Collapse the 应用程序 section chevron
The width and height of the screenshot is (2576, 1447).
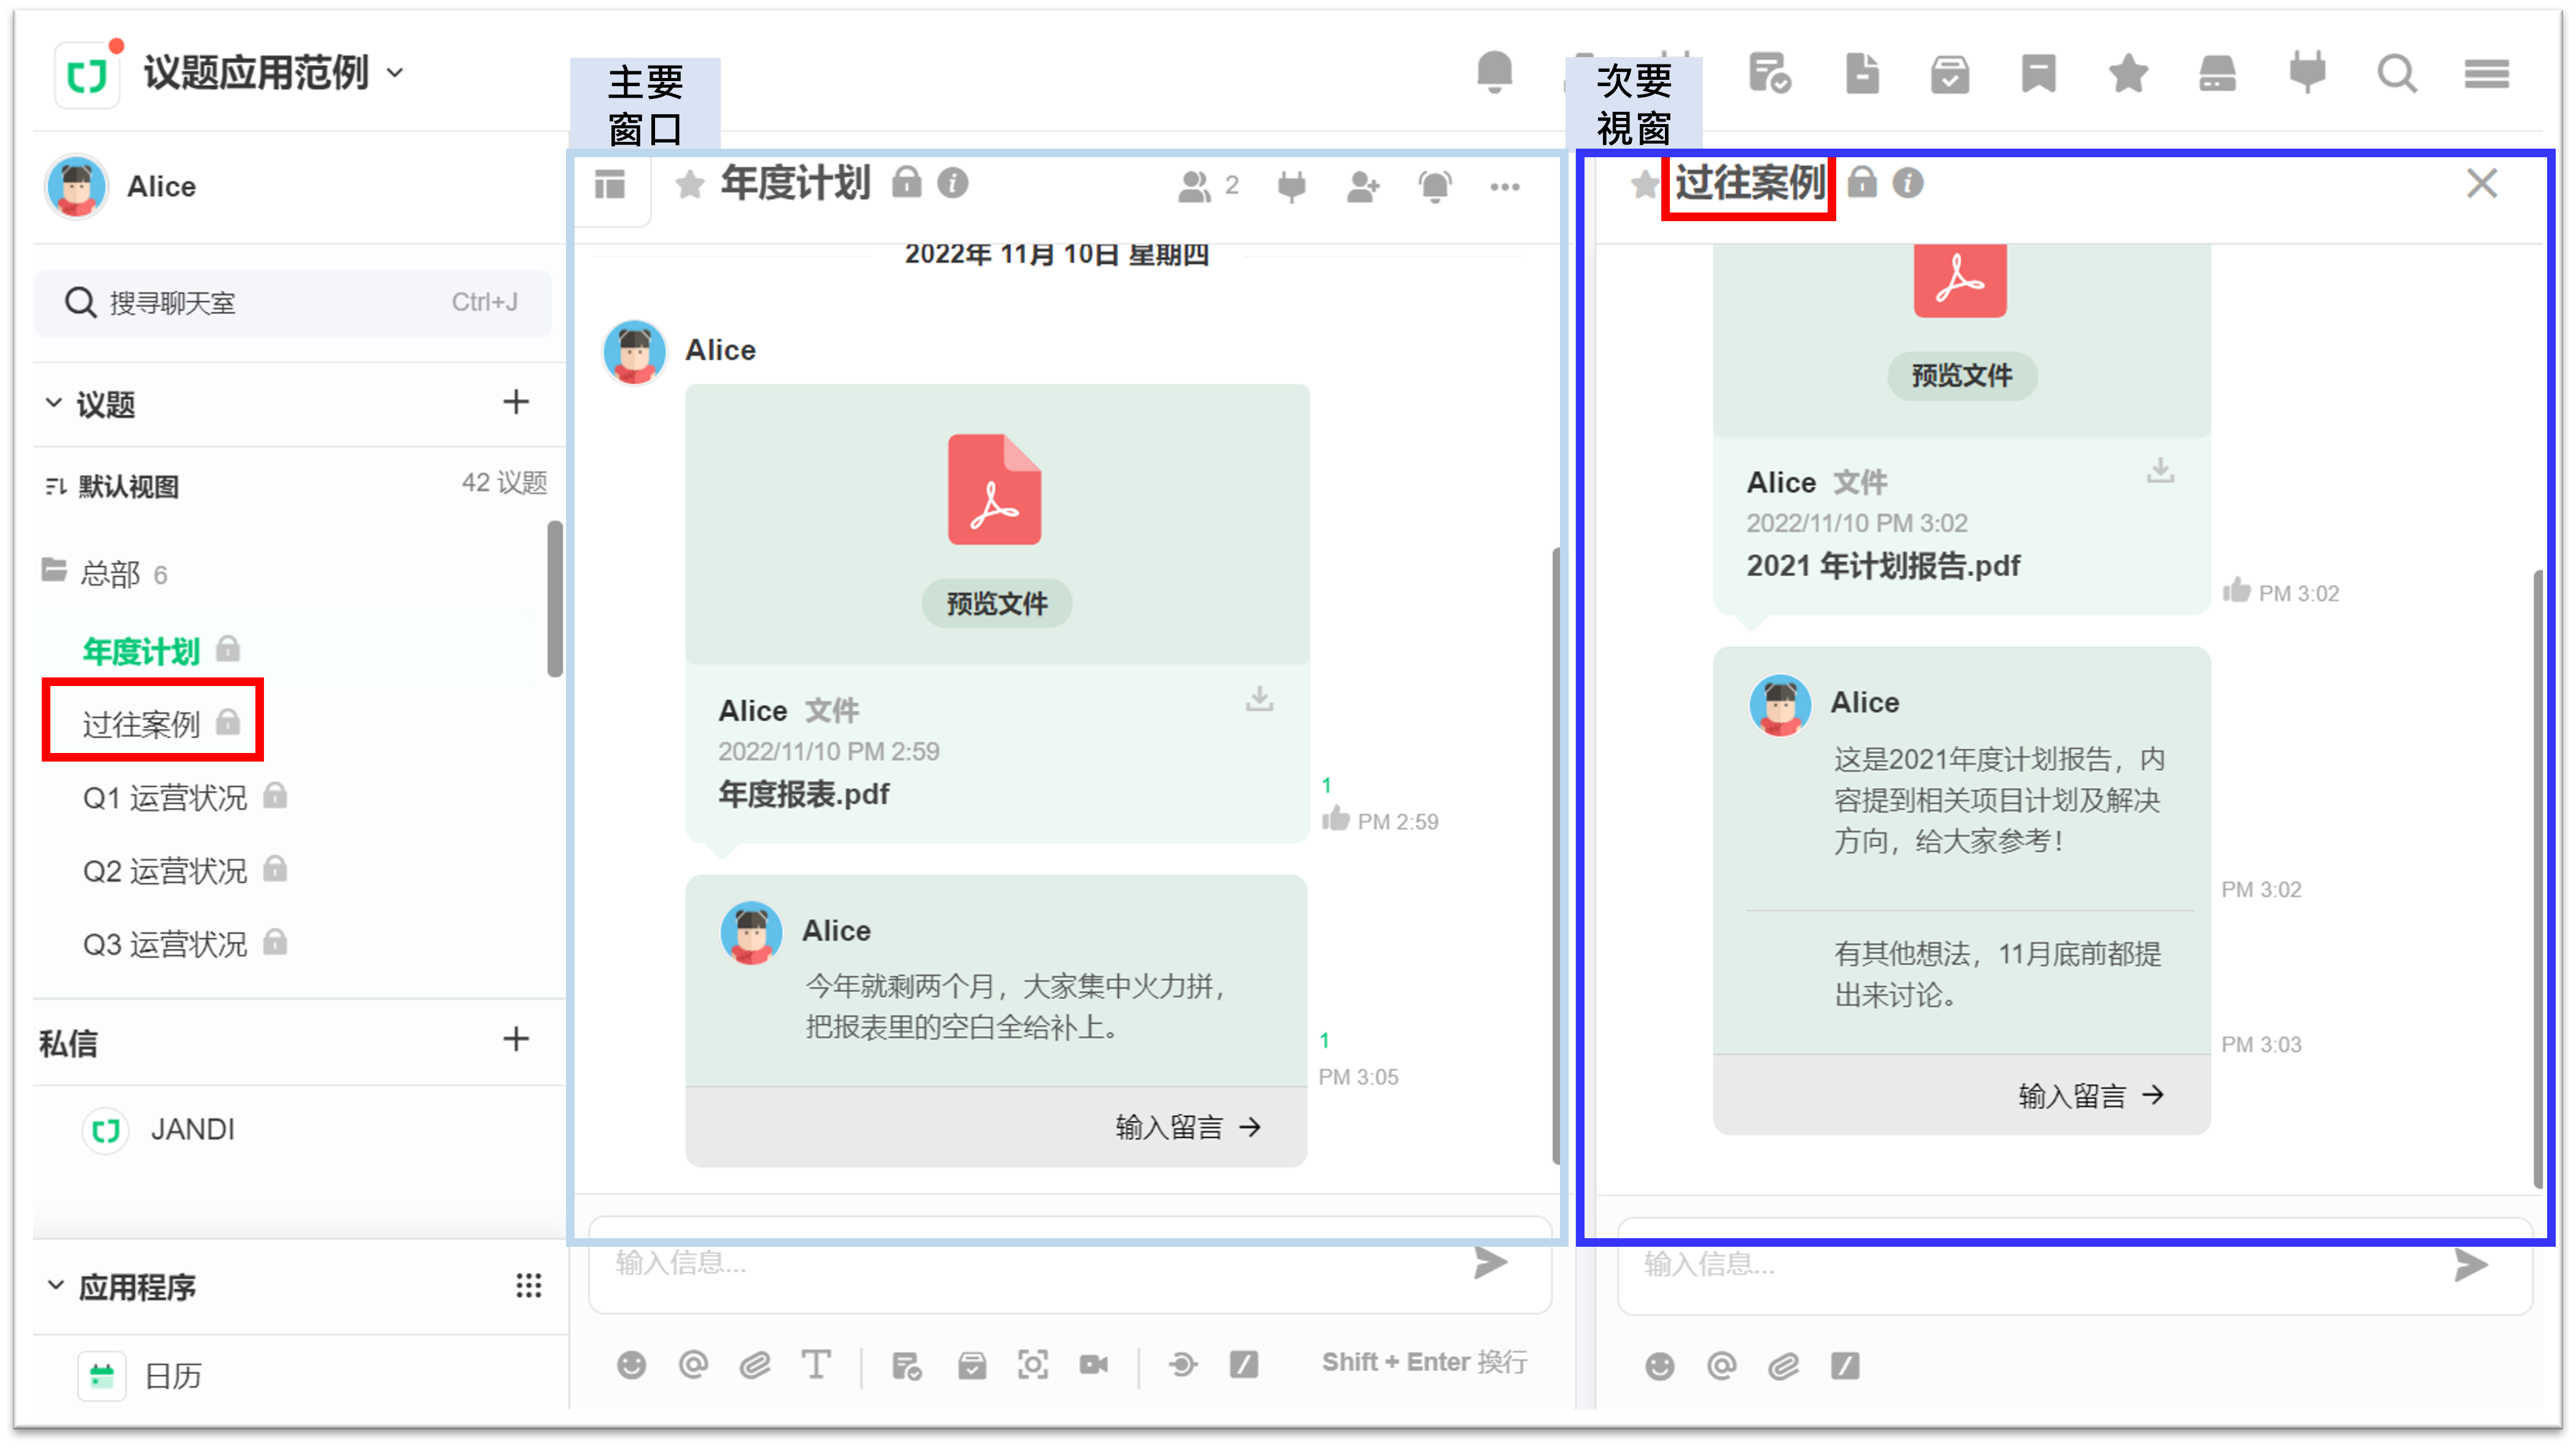56,1285
